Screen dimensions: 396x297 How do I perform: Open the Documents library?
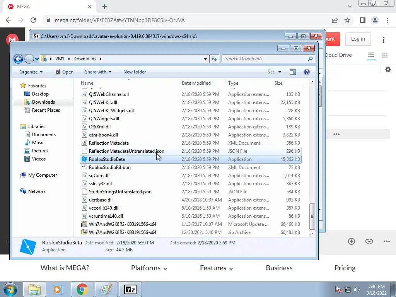[44, 135]
